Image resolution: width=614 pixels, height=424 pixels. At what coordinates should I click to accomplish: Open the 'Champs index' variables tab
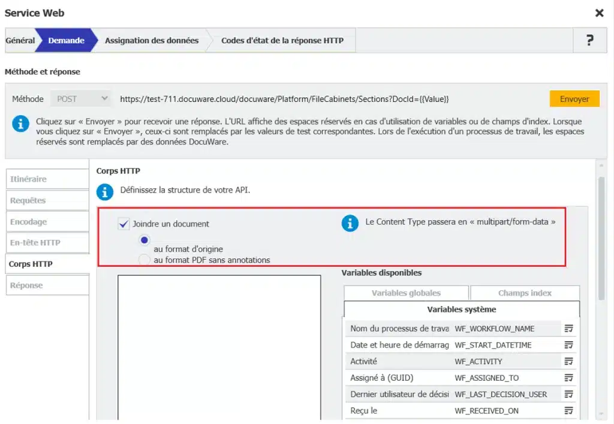pyautogui.click(x=525, y=293)
